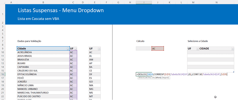Click the MS entry in the UF list
This screenshot has height=100, width=238.
click(x=95, y=93)
